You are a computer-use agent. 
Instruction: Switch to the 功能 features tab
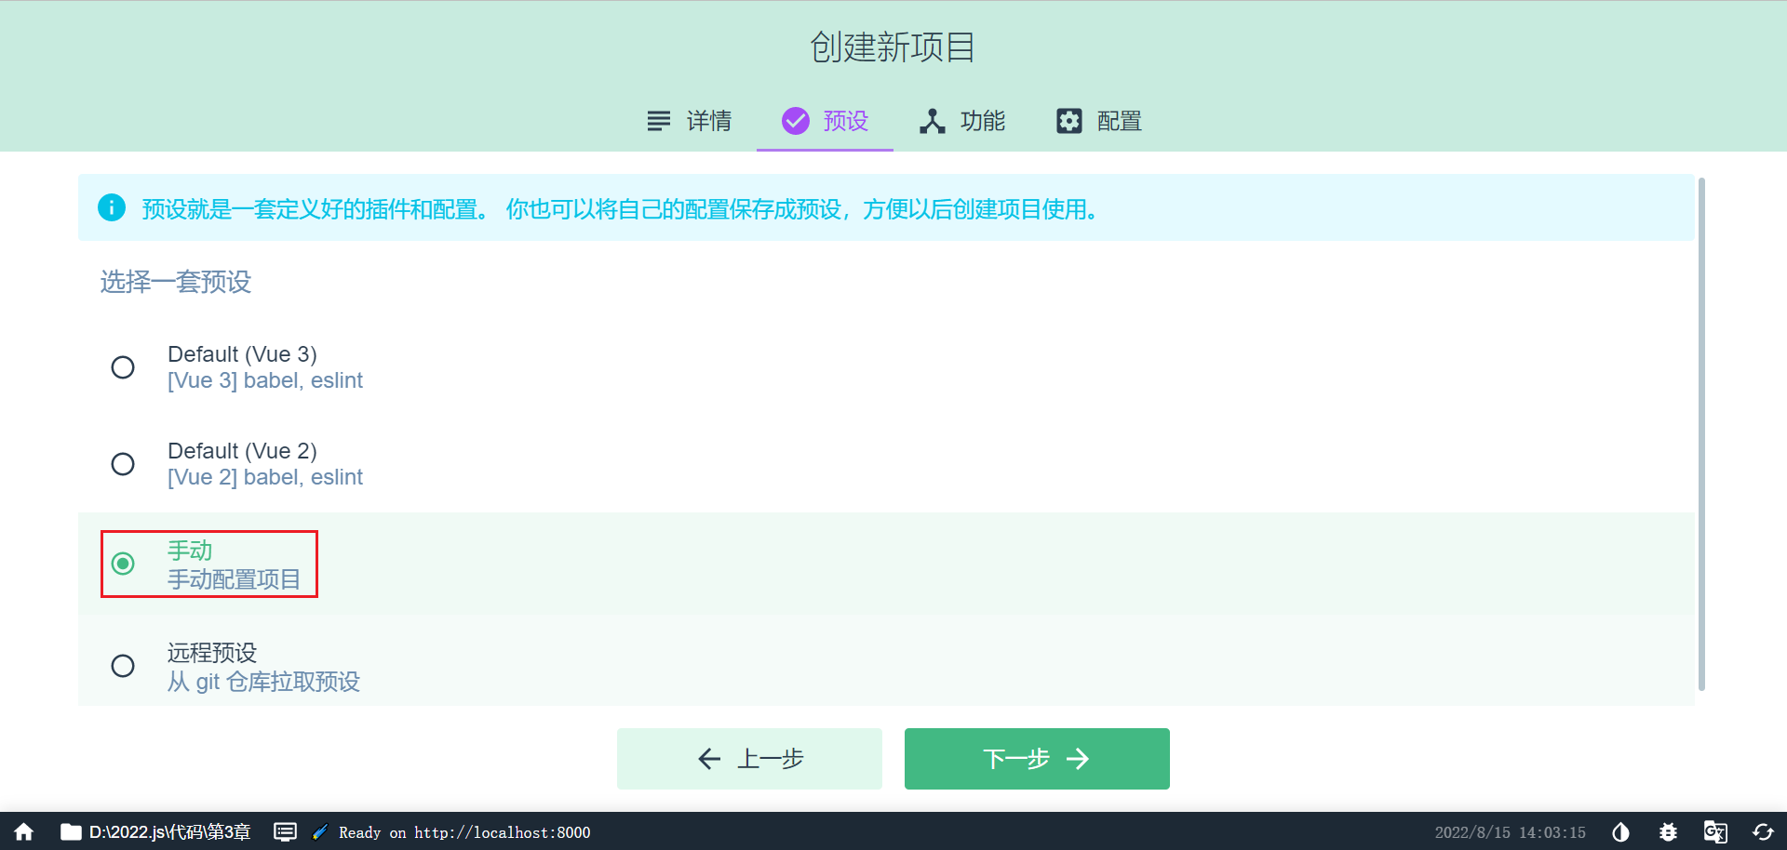tap(962, 121)
